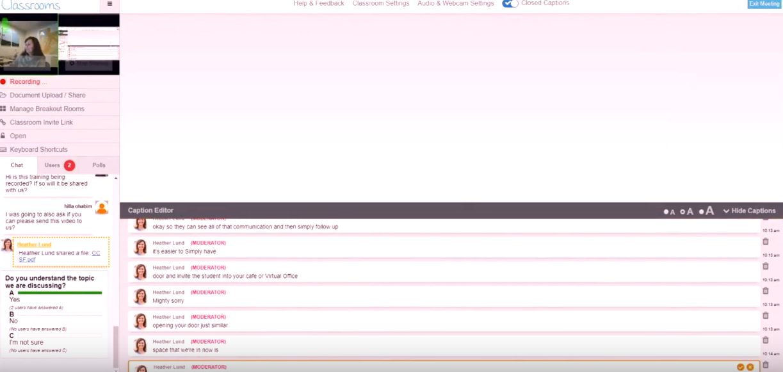783x372 pixels.
Task: Collapse captions with the Hide Captions chevron
Action: click(x=749, y=211)
